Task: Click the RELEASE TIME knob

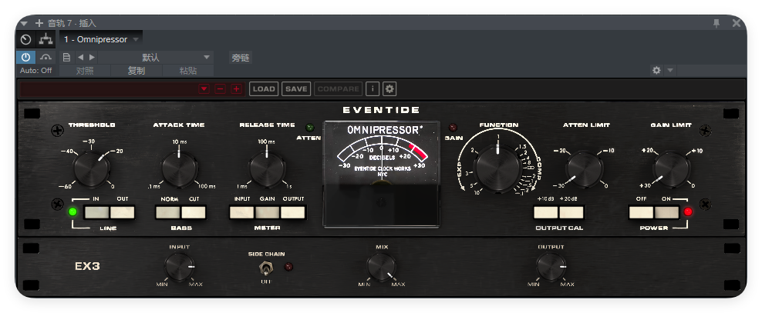Action: (x=267, y=168)
